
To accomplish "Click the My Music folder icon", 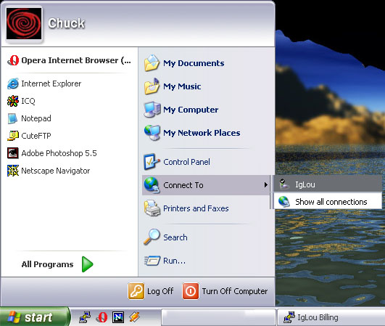I will coord(152,86).
